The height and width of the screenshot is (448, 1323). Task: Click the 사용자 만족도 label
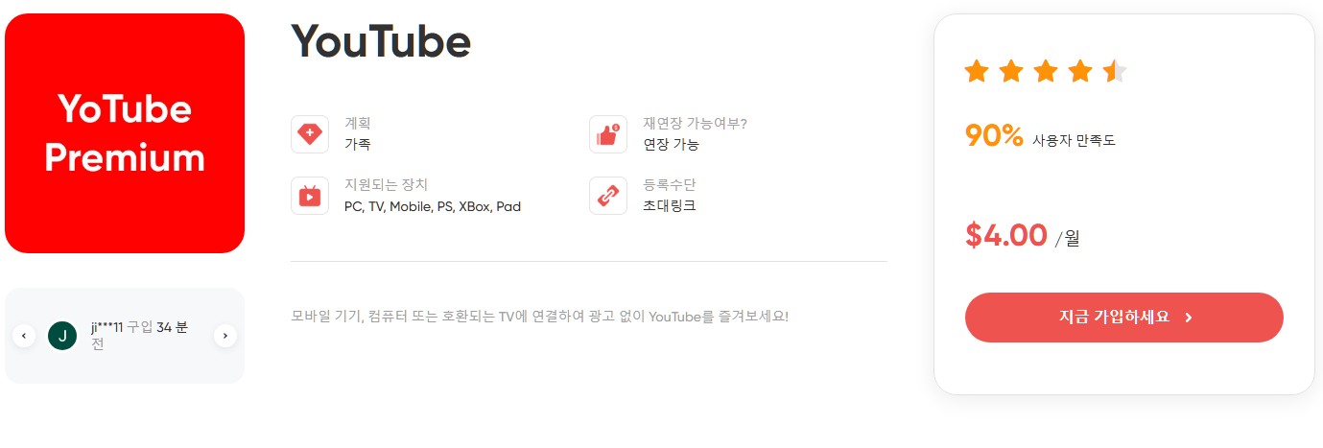(1074, 141)
